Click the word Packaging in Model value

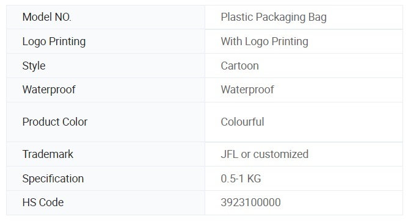click(280, 18)
